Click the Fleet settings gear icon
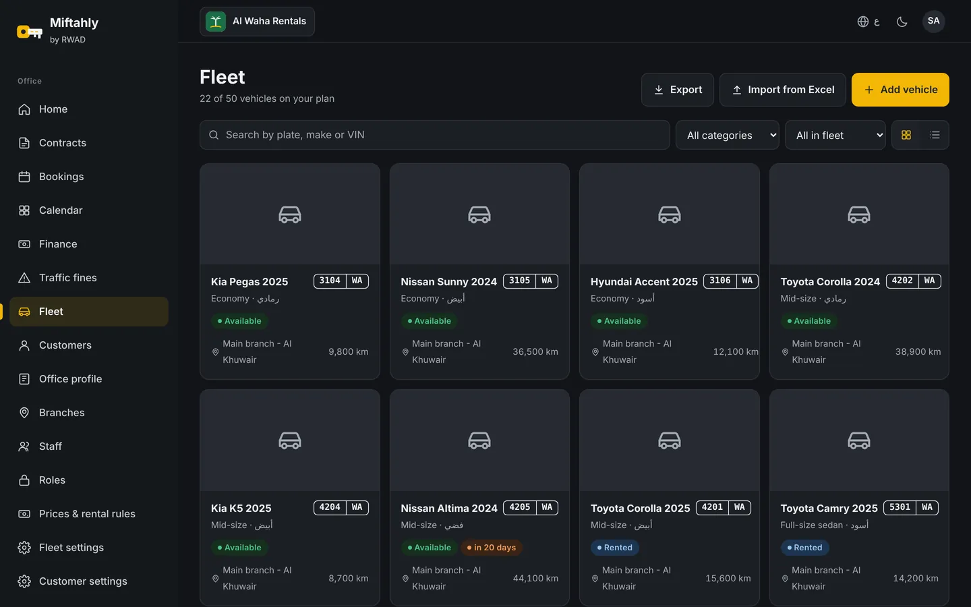The image size is (971, 607). click(24, 548)
